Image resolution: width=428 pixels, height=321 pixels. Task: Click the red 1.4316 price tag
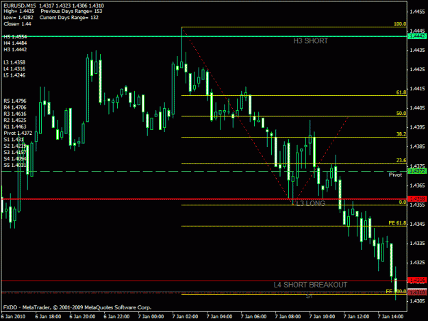[417, 280]
